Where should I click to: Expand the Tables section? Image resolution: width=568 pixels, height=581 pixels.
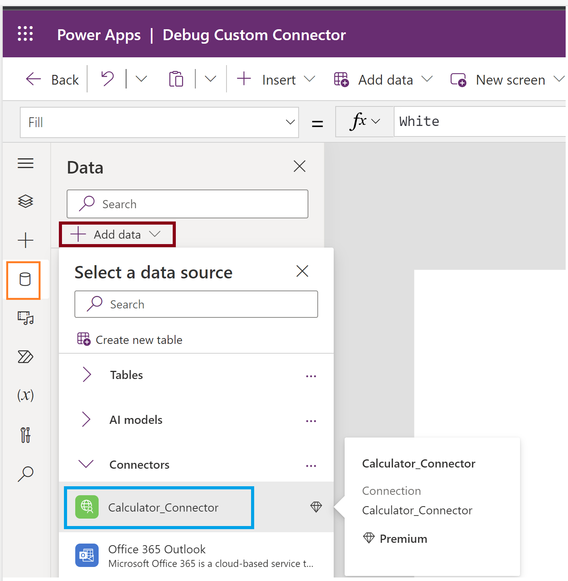(87, 375)
